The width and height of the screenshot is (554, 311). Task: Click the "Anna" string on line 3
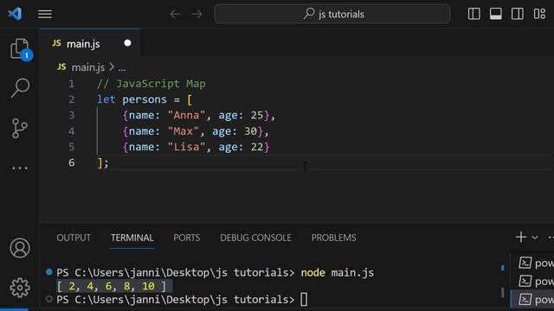click(186, 115)
